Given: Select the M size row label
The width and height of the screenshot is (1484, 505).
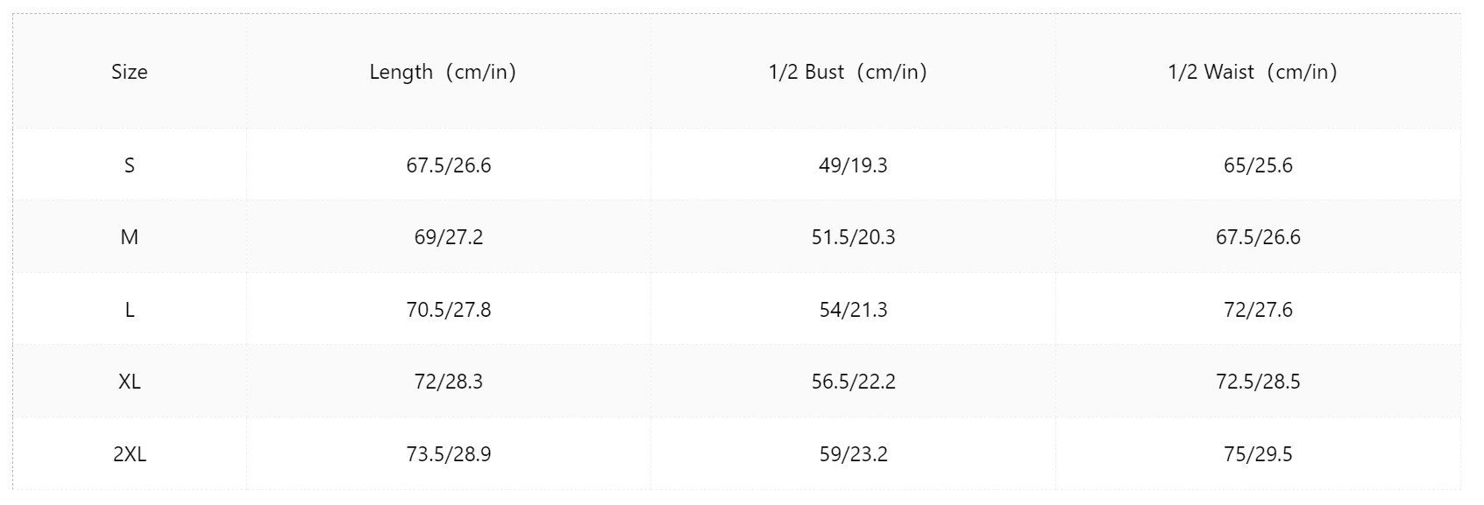Looking at the screenshot, I should (x=129, y=237).
